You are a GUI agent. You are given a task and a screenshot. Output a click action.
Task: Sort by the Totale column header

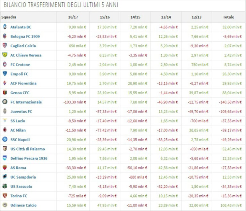(x=228, y=17)
